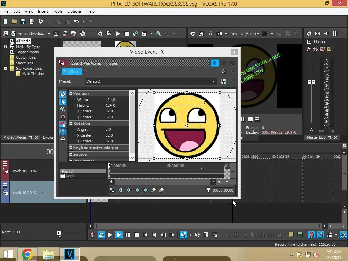Expand Media By Type tree node

(5, 47)
